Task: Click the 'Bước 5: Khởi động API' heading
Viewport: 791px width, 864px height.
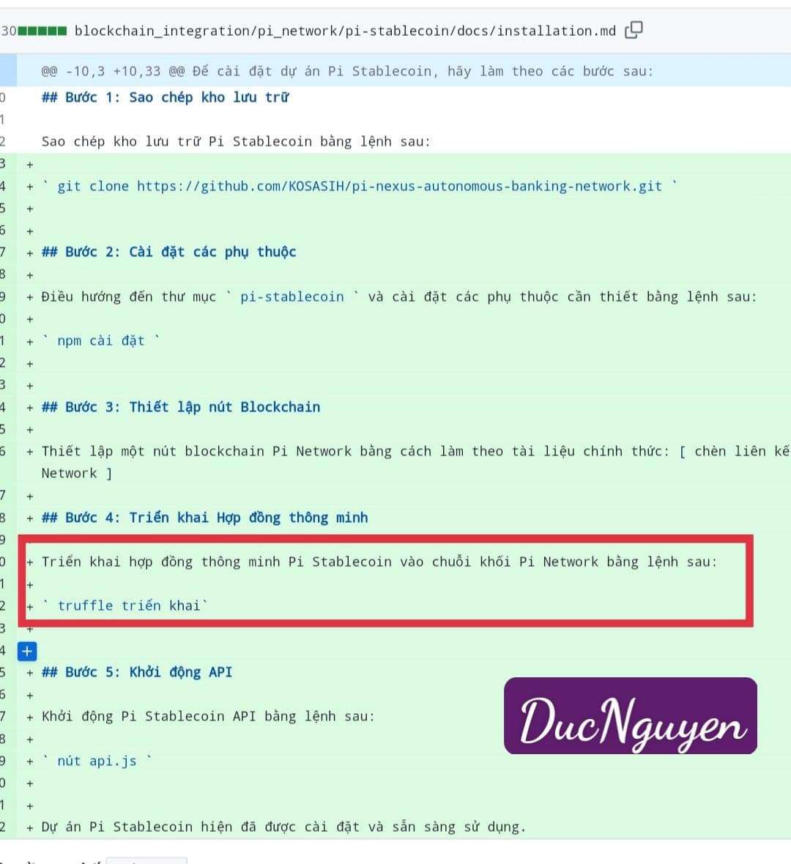Action: [137, 672]
